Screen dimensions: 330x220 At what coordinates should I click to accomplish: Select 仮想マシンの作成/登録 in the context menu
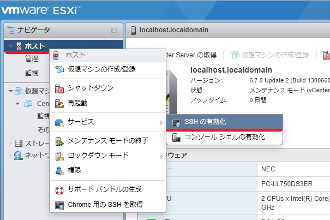coord(108,69)
